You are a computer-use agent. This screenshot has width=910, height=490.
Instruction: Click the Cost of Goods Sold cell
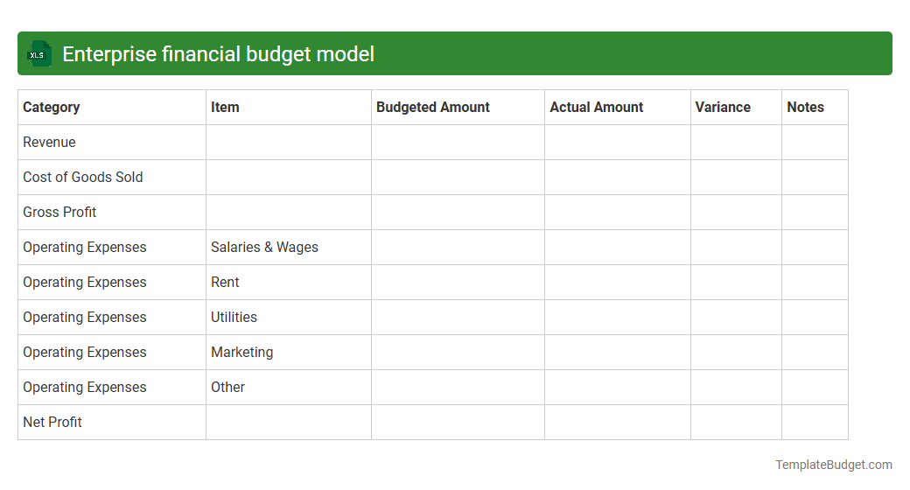pyautogui.click(x=112, y=177)
